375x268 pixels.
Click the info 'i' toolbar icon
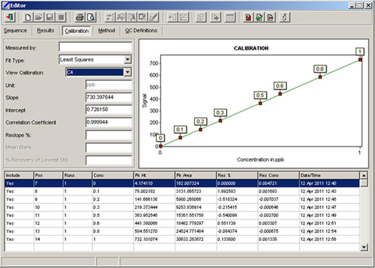(284, 17)
